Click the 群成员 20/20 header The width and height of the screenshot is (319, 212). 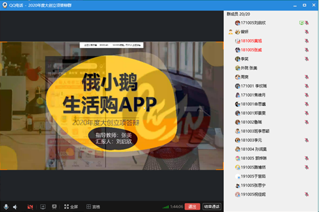click(x=238, y=14)
